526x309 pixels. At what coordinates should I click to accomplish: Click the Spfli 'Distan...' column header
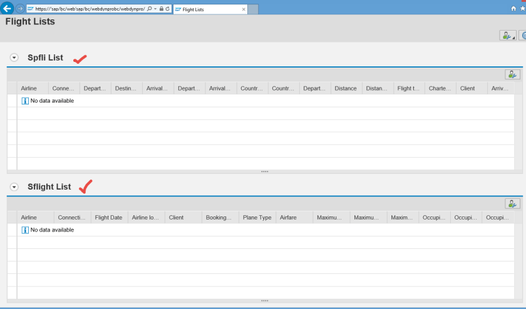pos(378,88)
